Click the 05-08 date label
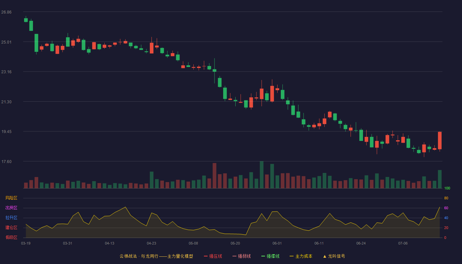 (193, 243)
